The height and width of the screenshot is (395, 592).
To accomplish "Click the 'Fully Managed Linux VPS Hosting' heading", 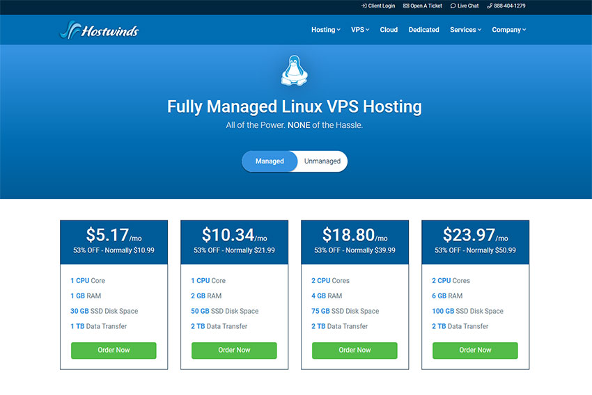I will [x=295, y=106].
